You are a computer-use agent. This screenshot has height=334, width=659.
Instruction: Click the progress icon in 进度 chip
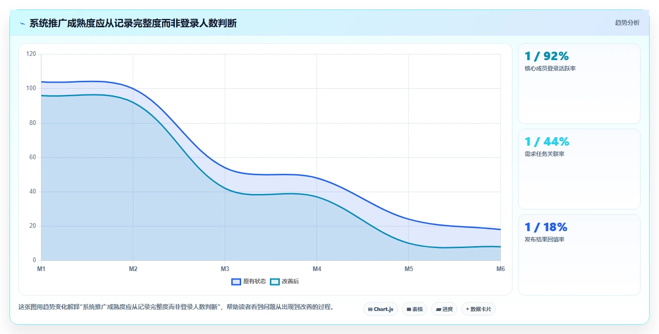(439, 310)
